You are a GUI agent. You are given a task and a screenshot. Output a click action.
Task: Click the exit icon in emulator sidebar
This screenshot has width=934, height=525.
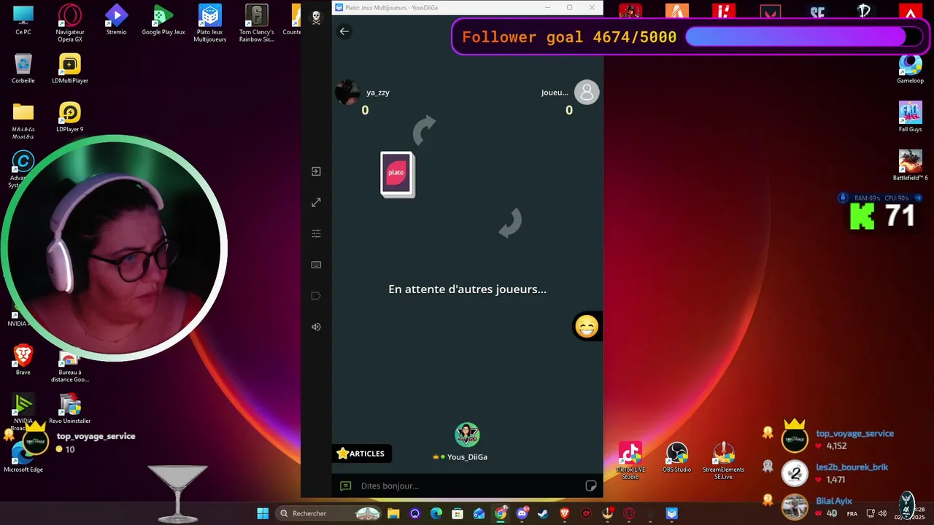point(316,171)
